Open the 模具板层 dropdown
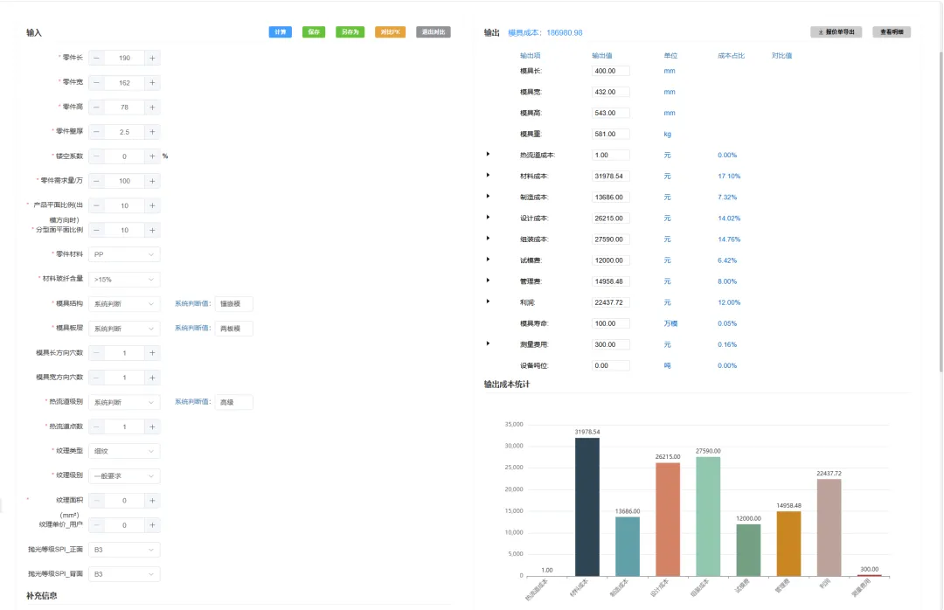Image resolution: width=944 pixels, height=610 pixels. (124, 329)
